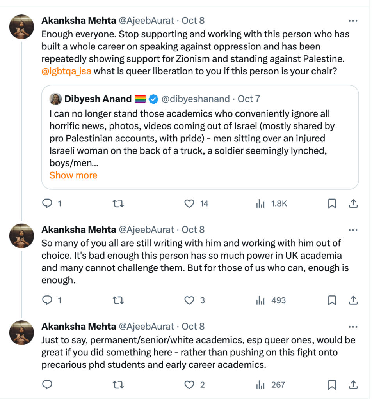Click the @lgbtqa_isa mention link
372x399 pixels.
coord(66,71)
